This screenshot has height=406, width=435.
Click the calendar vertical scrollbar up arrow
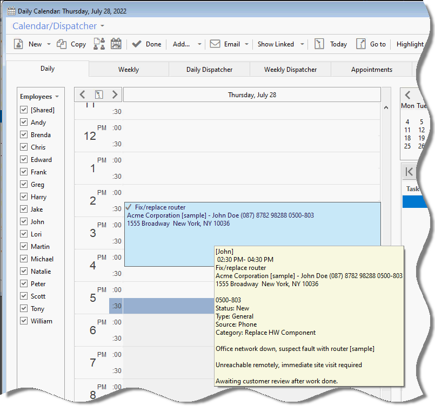click(x=386, y=108)
